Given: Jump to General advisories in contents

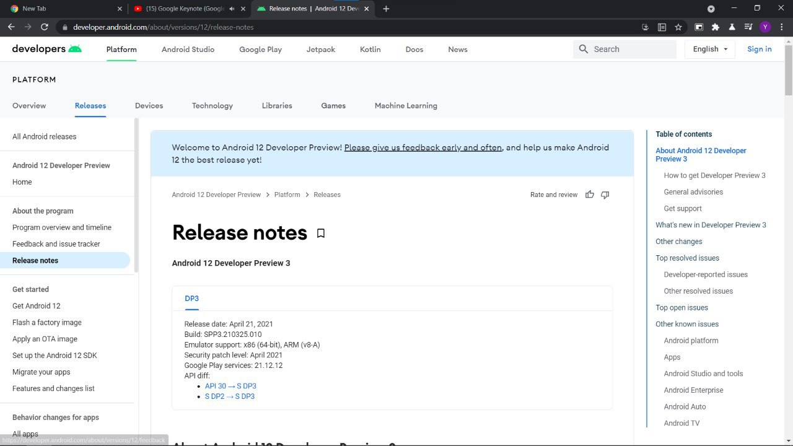Looking at the screenshot, I should [694, 192].
